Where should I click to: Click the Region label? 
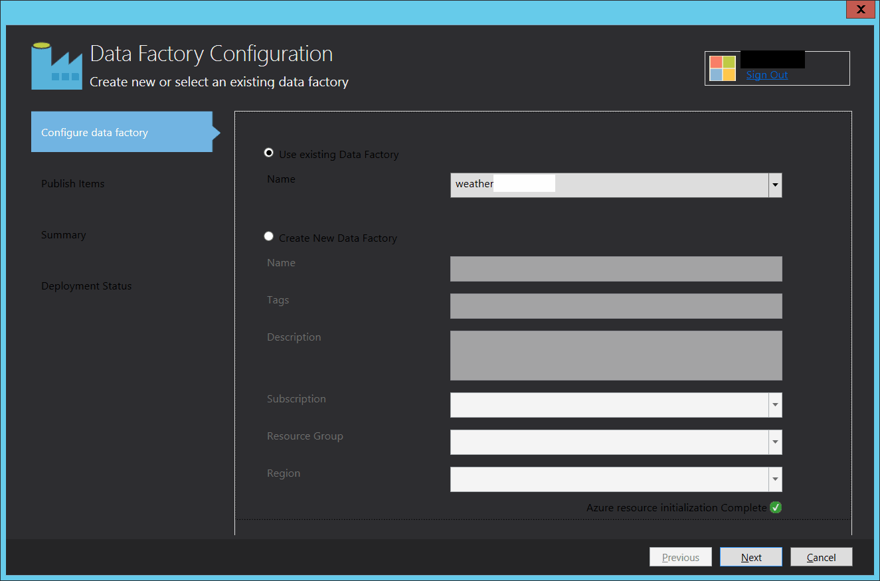point(284,473)
